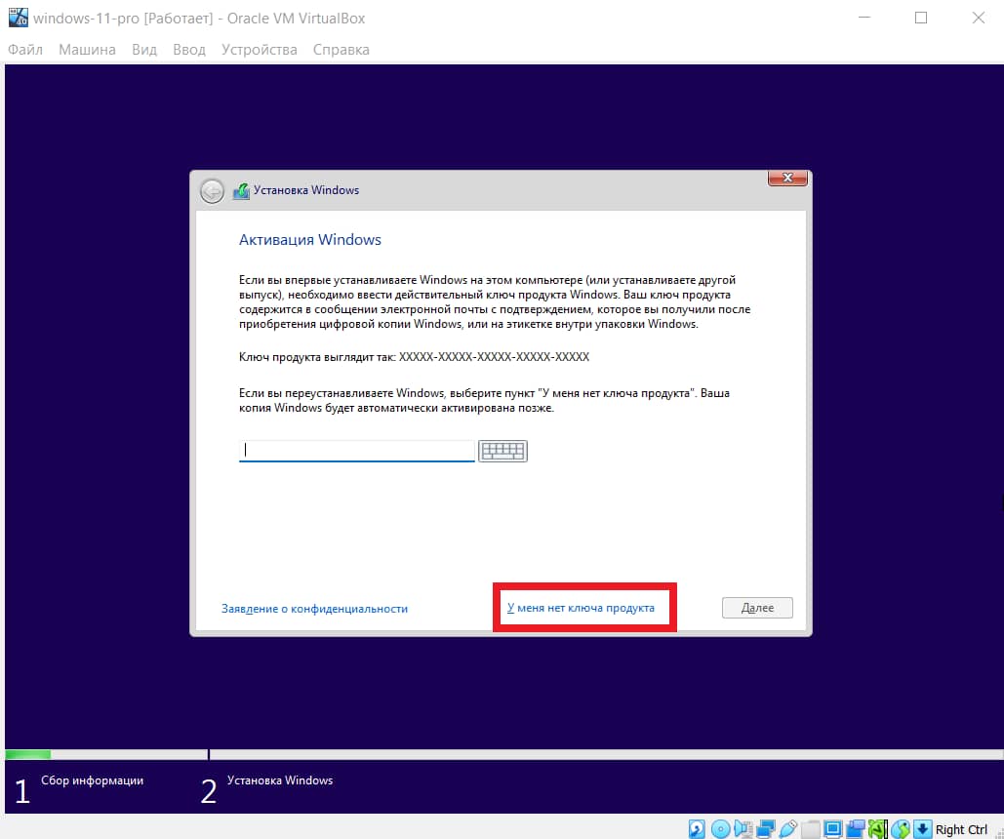Click 'У меня нет ключа продукта' link
The image size is (1004, 839).
pos(581,608)
